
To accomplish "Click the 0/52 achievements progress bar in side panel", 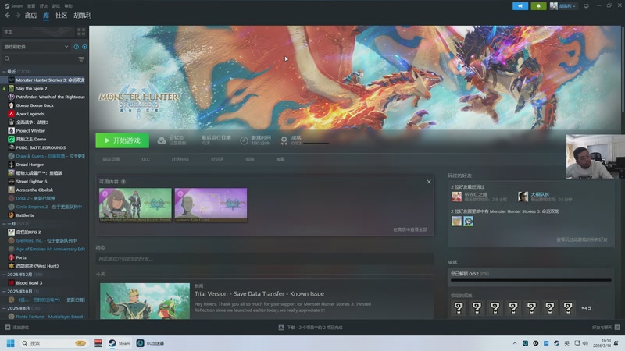I will click(531, 280).
